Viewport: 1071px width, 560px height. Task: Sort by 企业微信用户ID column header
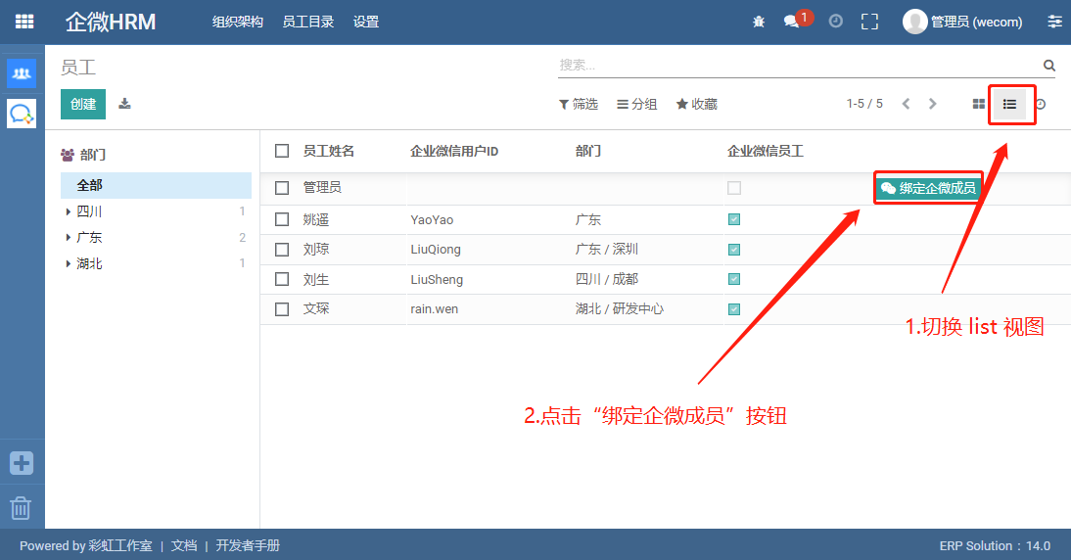click(x=454, y=151)
